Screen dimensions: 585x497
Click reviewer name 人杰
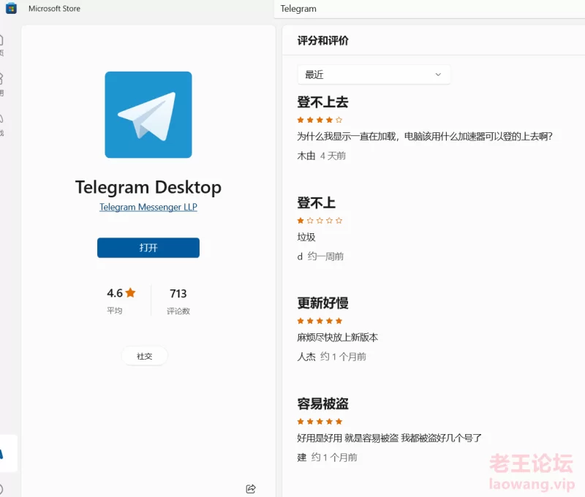(x=306, y=357)
